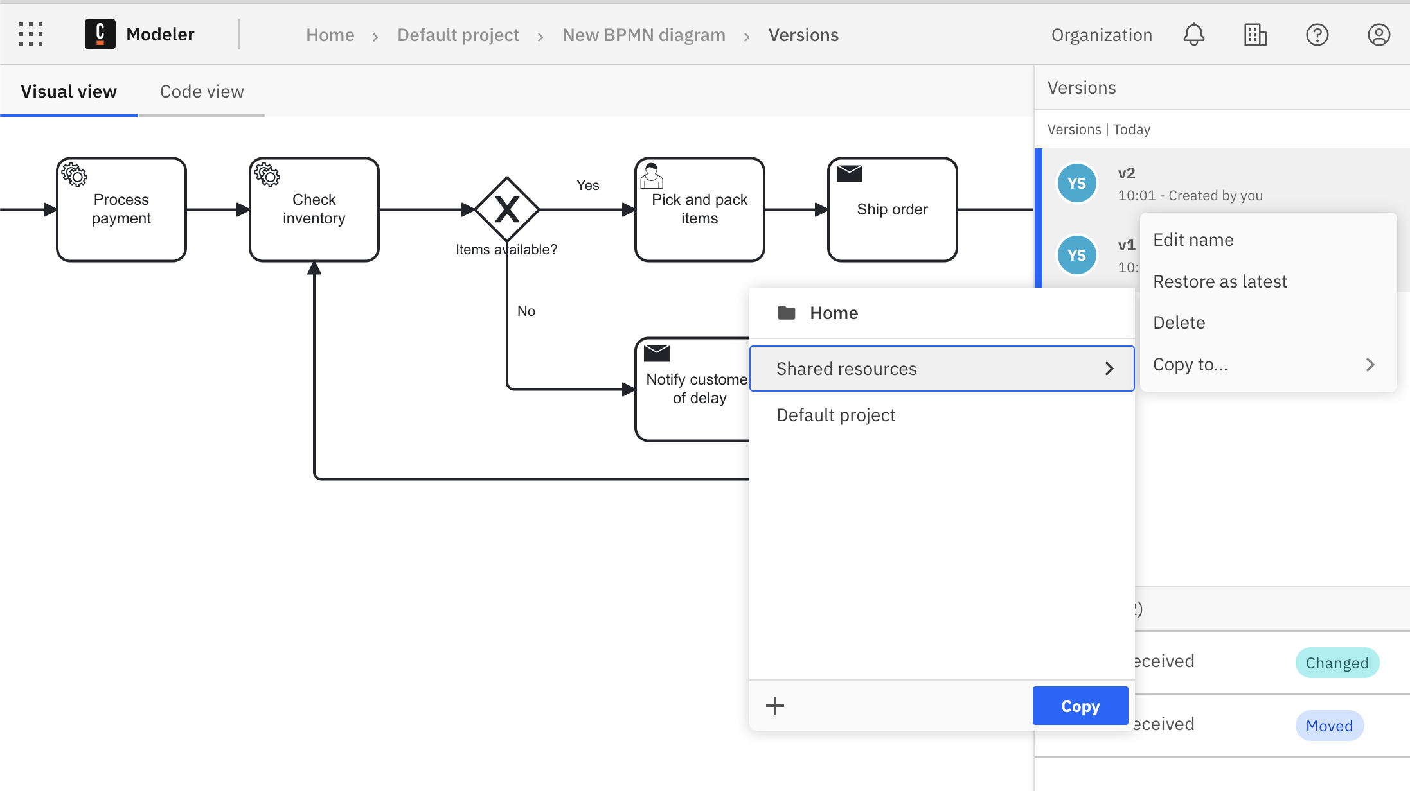
Task: Click the blue Copy button
Action: [x=1080, y=706]
